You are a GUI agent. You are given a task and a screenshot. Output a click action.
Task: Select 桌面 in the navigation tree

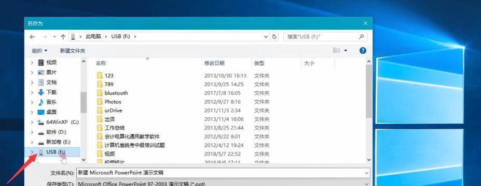click(51, 112)
